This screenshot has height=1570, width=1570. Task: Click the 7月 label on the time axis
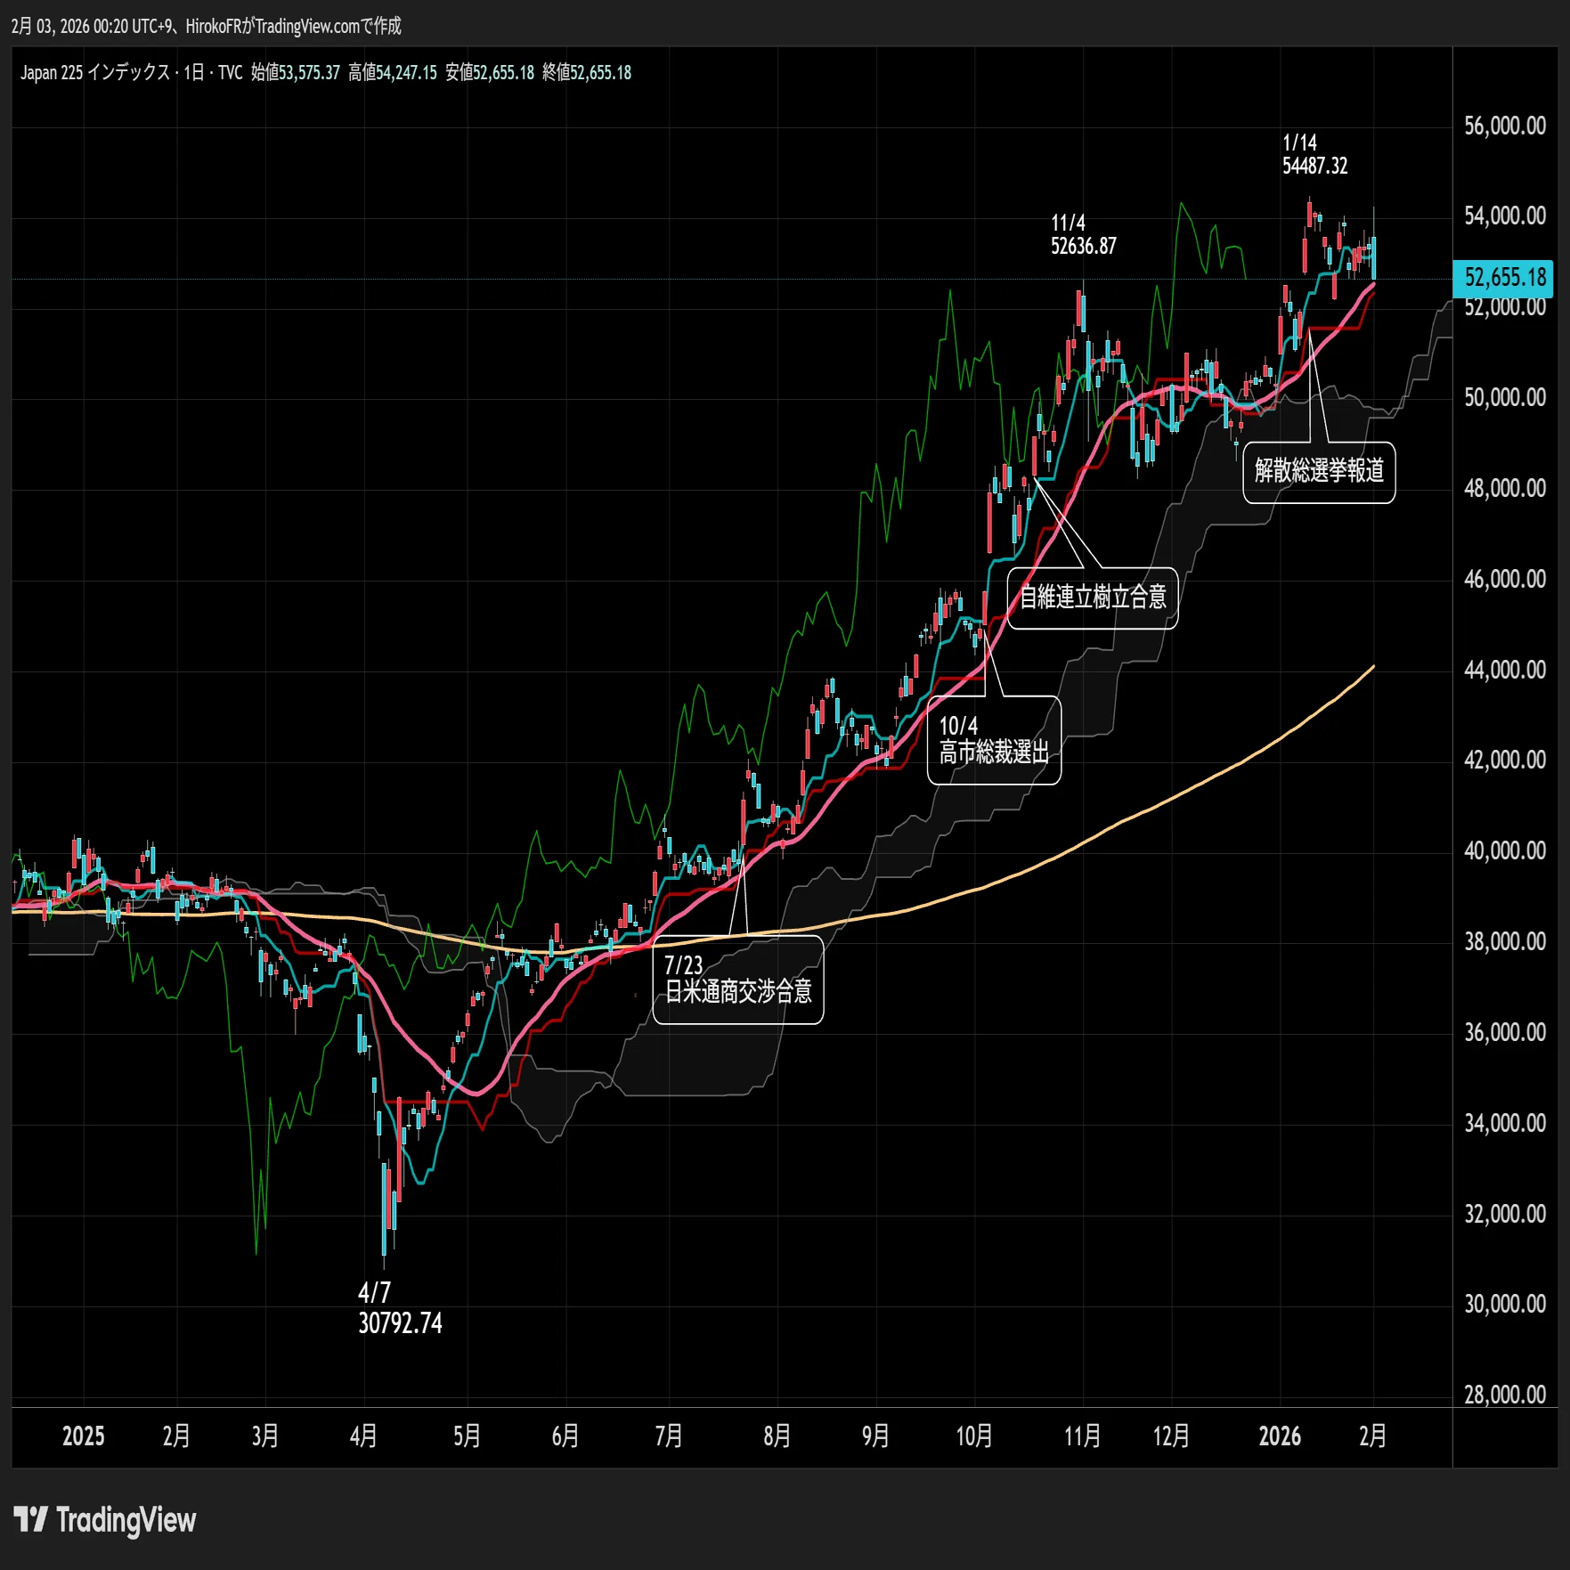669,1436
